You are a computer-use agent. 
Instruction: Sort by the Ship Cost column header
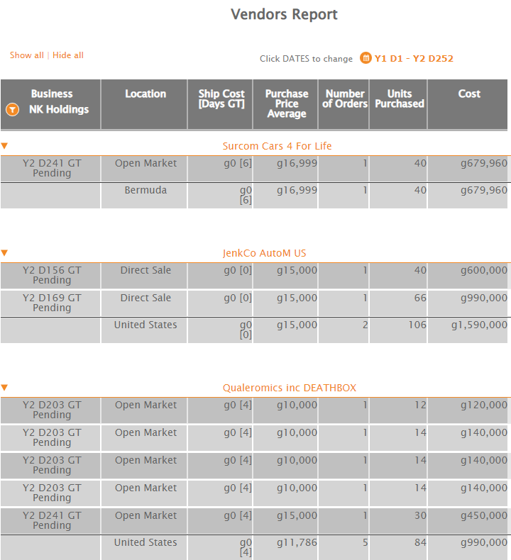[221, 99]
